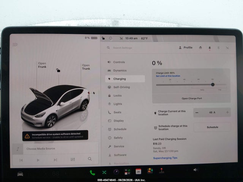The width and height of the screenshot is (243, 182).
Task: Open the Arcade joystick app in bottom bar
Action: (x=161, y=171)
